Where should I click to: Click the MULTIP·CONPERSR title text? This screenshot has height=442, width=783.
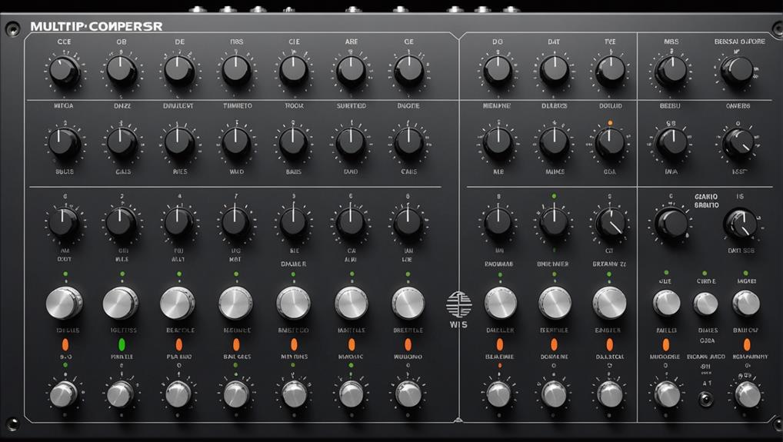click(x=96, y=26)
